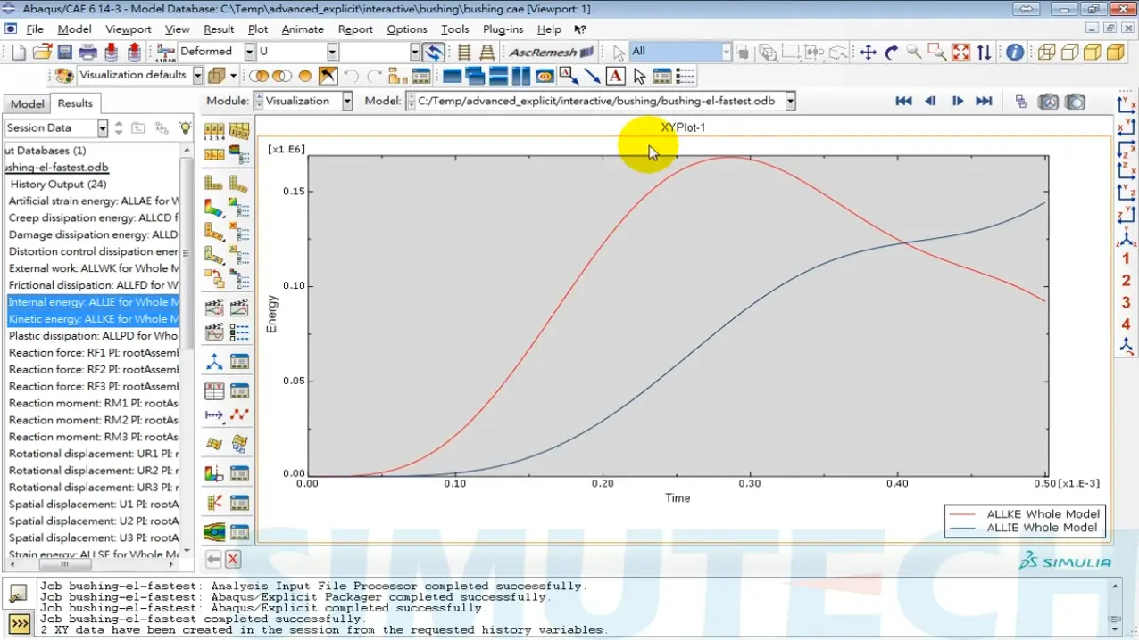Screen dimensions: 1139x640
Task: Go to the previous frame
Action: 930,102
